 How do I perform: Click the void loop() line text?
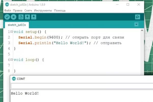29,60
